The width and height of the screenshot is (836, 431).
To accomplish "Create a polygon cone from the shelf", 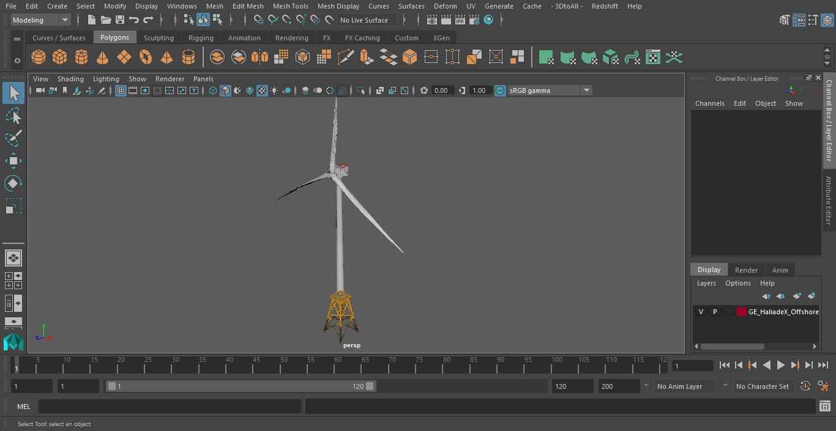I will (103, 57).
